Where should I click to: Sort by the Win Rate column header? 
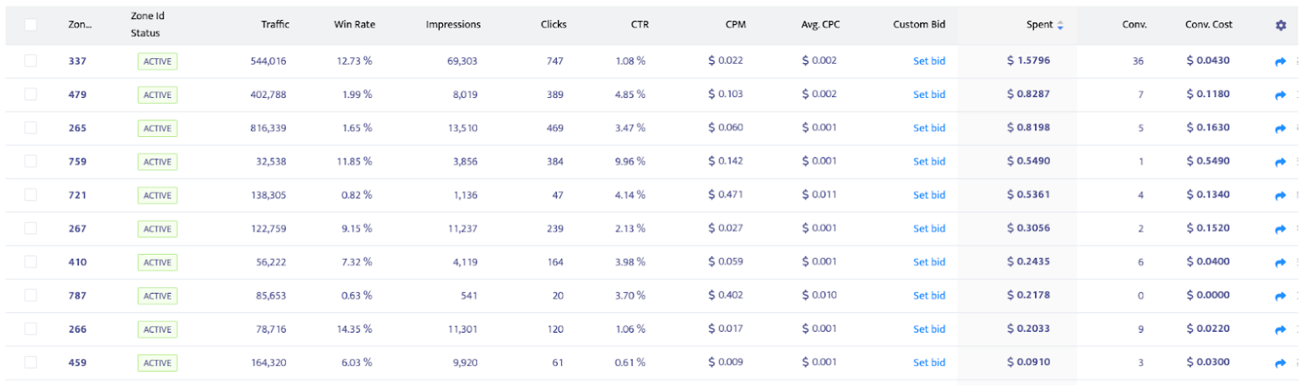coord(354,25)
